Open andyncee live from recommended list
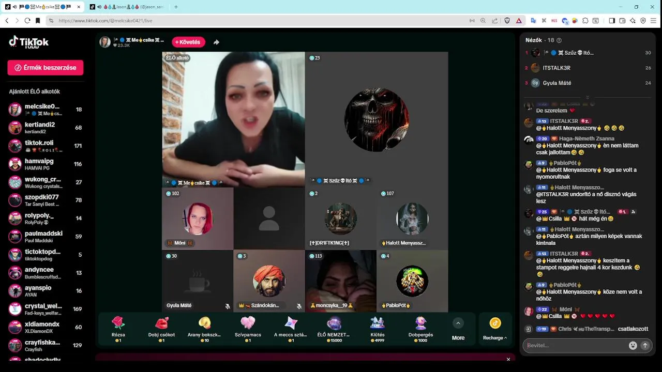The image size is (662, 372). coord(46,273)
